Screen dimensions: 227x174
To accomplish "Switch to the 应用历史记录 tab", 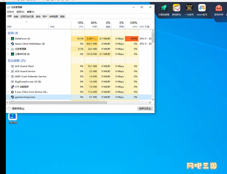I will pyautogui.click(x=27, y=16).
